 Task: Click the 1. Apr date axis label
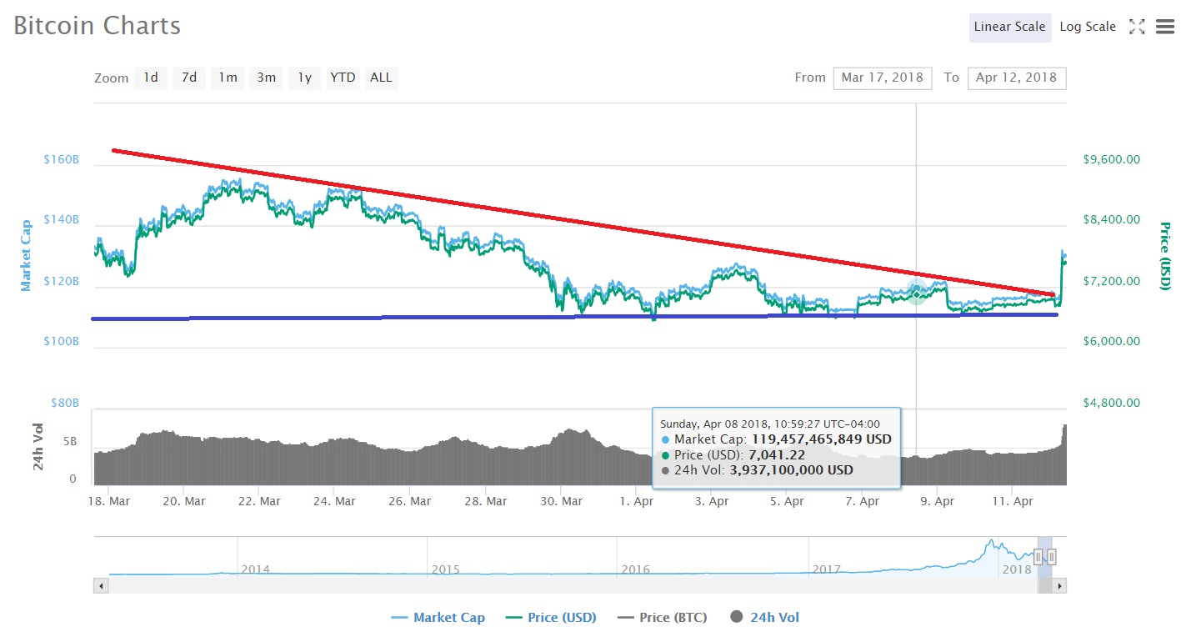(638, 501)
